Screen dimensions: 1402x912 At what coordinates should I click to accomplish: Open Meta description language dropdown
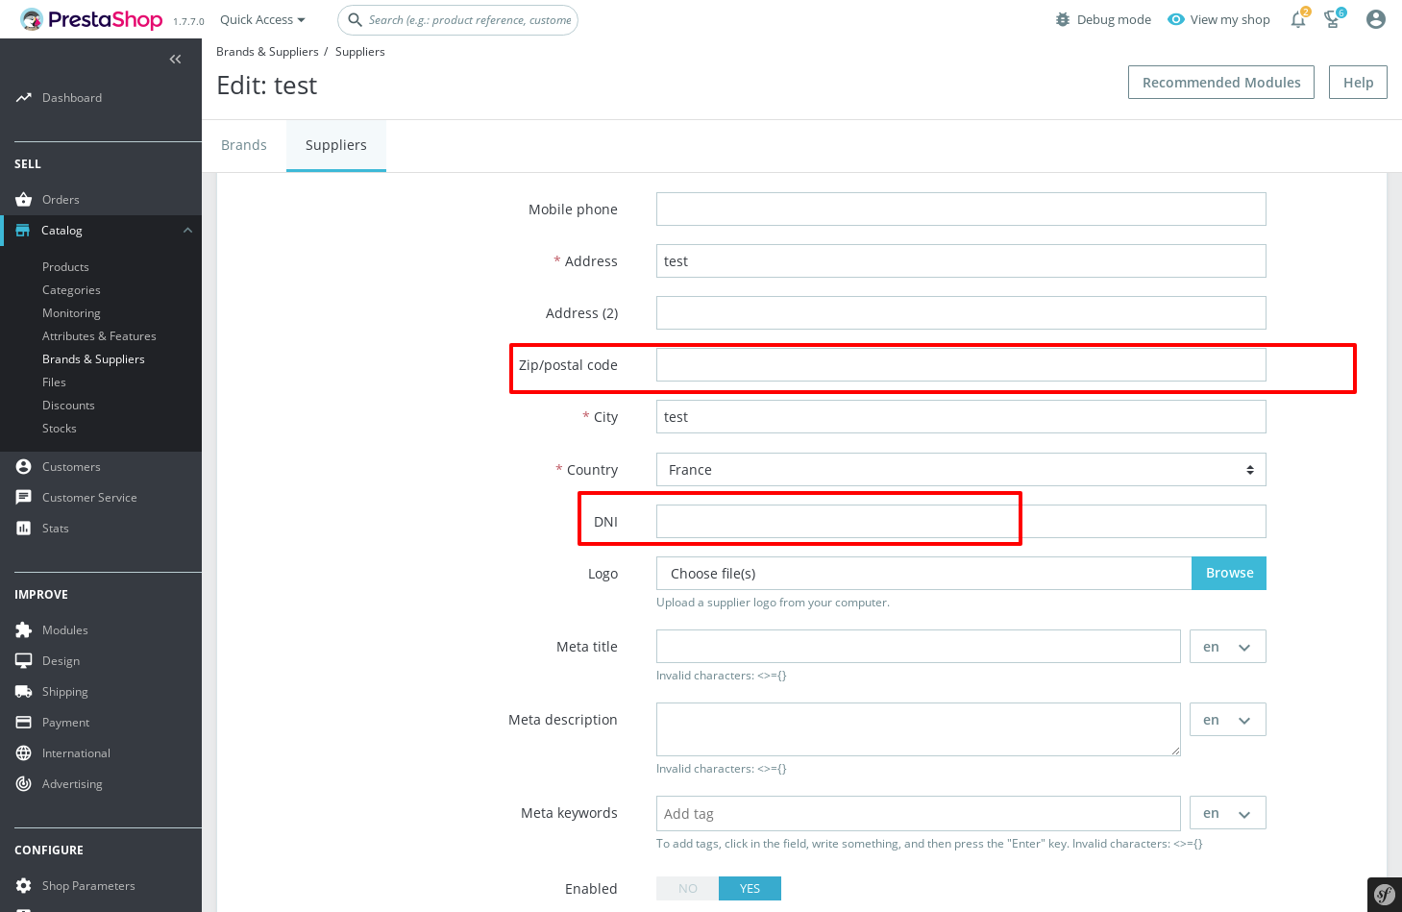[x=1228, y=720]
